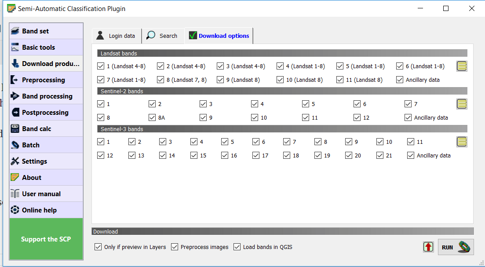485x267 pixels.
Task: Uncheck Landsat band 1 (Landsat 4-8)
Action: 101,66
